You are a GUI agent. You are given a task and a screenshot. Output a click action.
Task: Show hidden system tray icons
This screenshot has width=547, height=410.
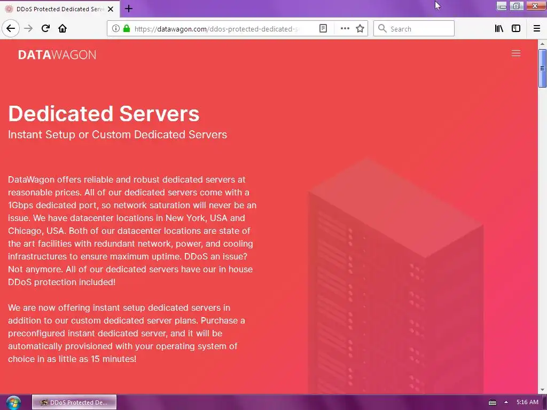point(506,403)
